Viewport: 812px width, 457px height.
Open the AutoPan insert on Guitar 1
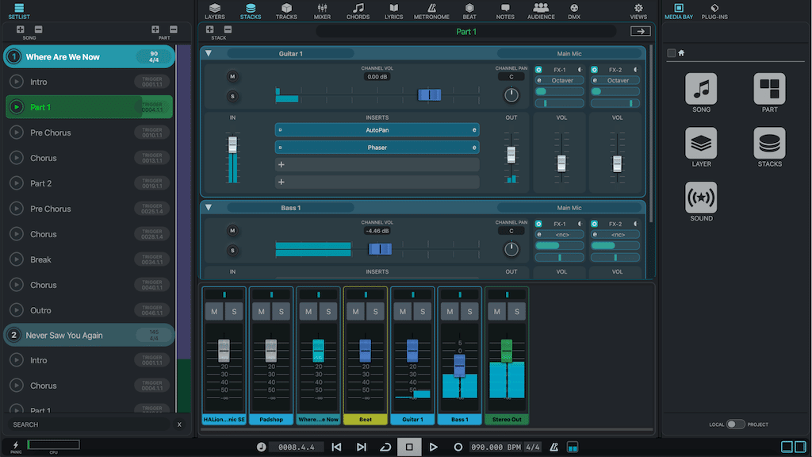[377, 130]
